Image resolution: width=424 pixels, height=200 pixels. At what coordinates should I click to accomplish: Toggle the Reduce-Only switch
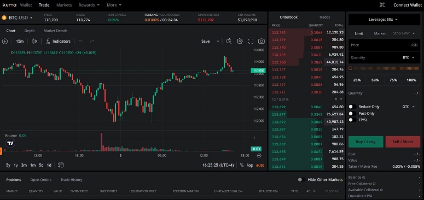[x=352, y=107]
